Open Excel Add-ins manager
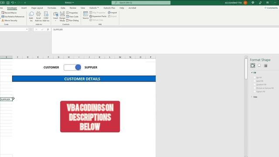Image resolution: width=279 pixels, height=157 pixels. pyautogui.click(x=38, y=17)
